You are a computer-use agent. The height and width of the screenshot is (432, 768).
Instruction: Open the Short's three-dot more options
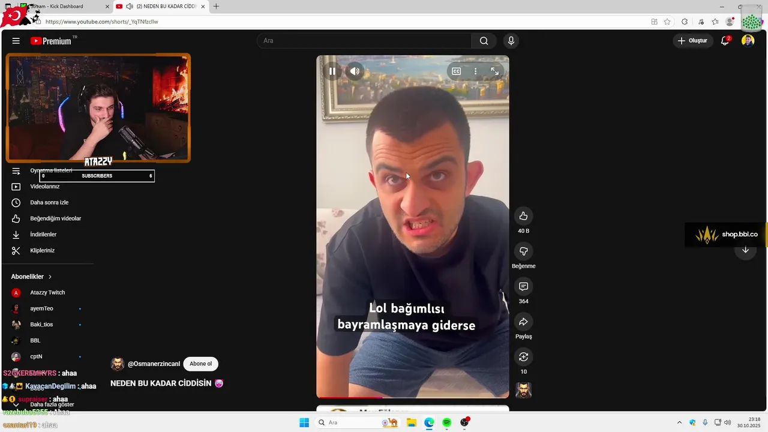[475, 71]
